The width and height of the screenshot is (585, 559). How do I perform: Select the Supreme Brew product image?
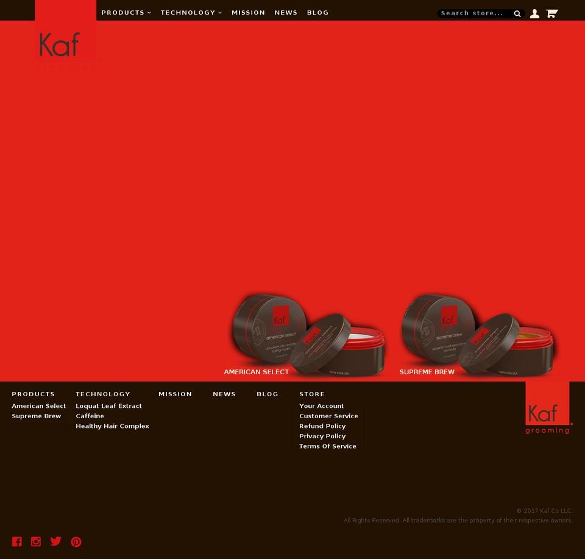(x=478, y=335)
